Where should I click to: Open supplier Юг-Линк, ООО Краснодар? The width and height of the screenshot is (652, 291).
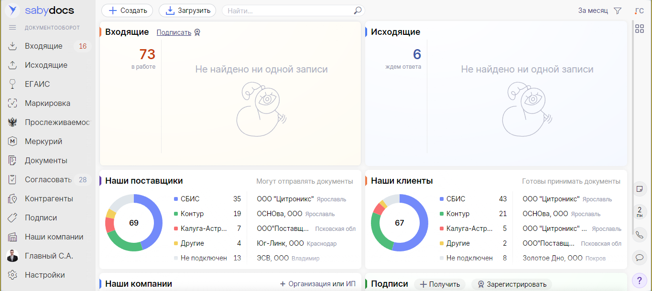pos(296,243)
